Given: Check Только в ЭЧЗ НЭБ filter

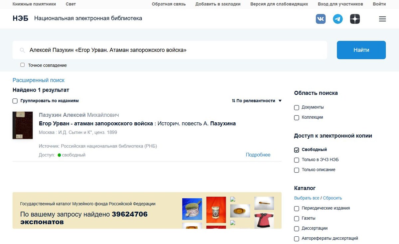Looking at the screenshot, I should click(297, 160).
